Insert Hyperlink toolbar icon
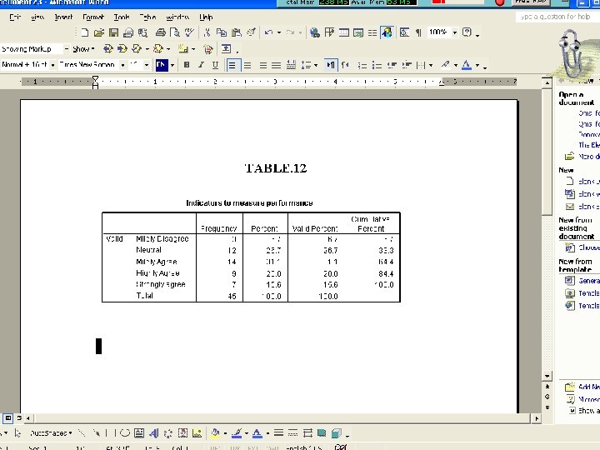Screen dimensions: 600x450 point(314,32)
